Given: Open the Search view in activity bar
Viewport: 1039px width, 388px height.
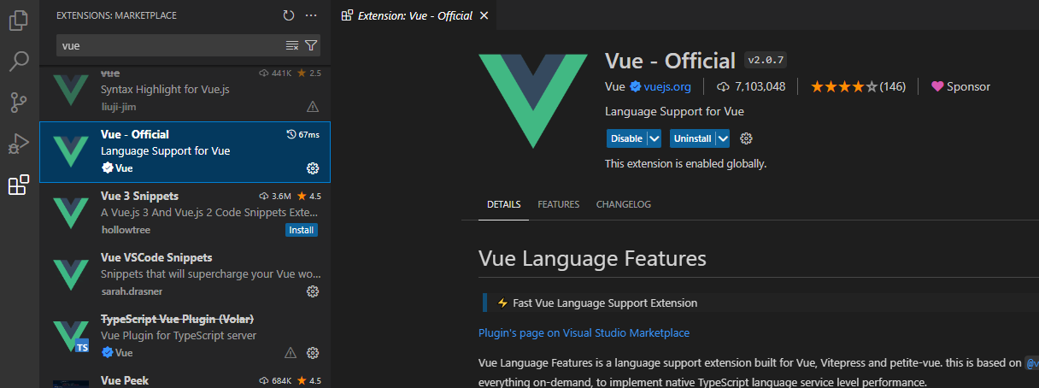Looking at the screenshot, I should pyautogui.click(x=19, y=62).
